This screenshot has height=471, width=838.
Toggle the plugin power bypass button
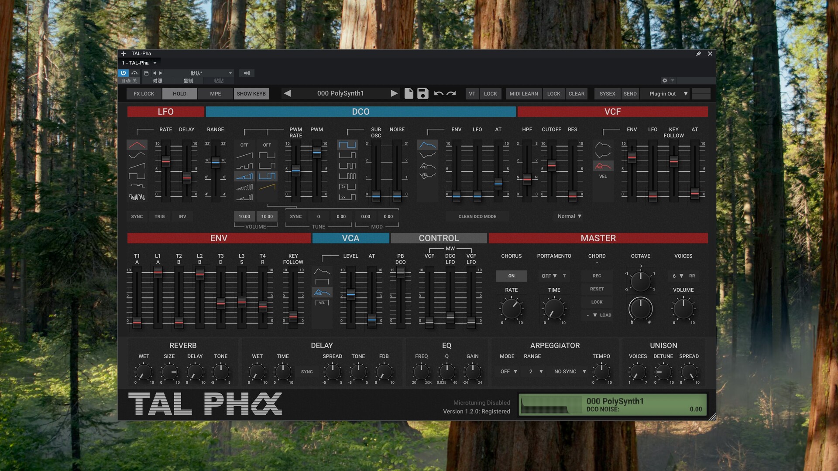click(123, 73)
